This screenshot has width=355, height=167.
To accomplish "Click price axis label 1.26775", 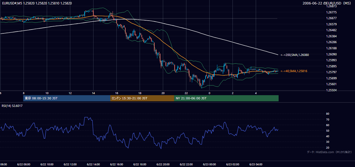I will click(332, 12).
